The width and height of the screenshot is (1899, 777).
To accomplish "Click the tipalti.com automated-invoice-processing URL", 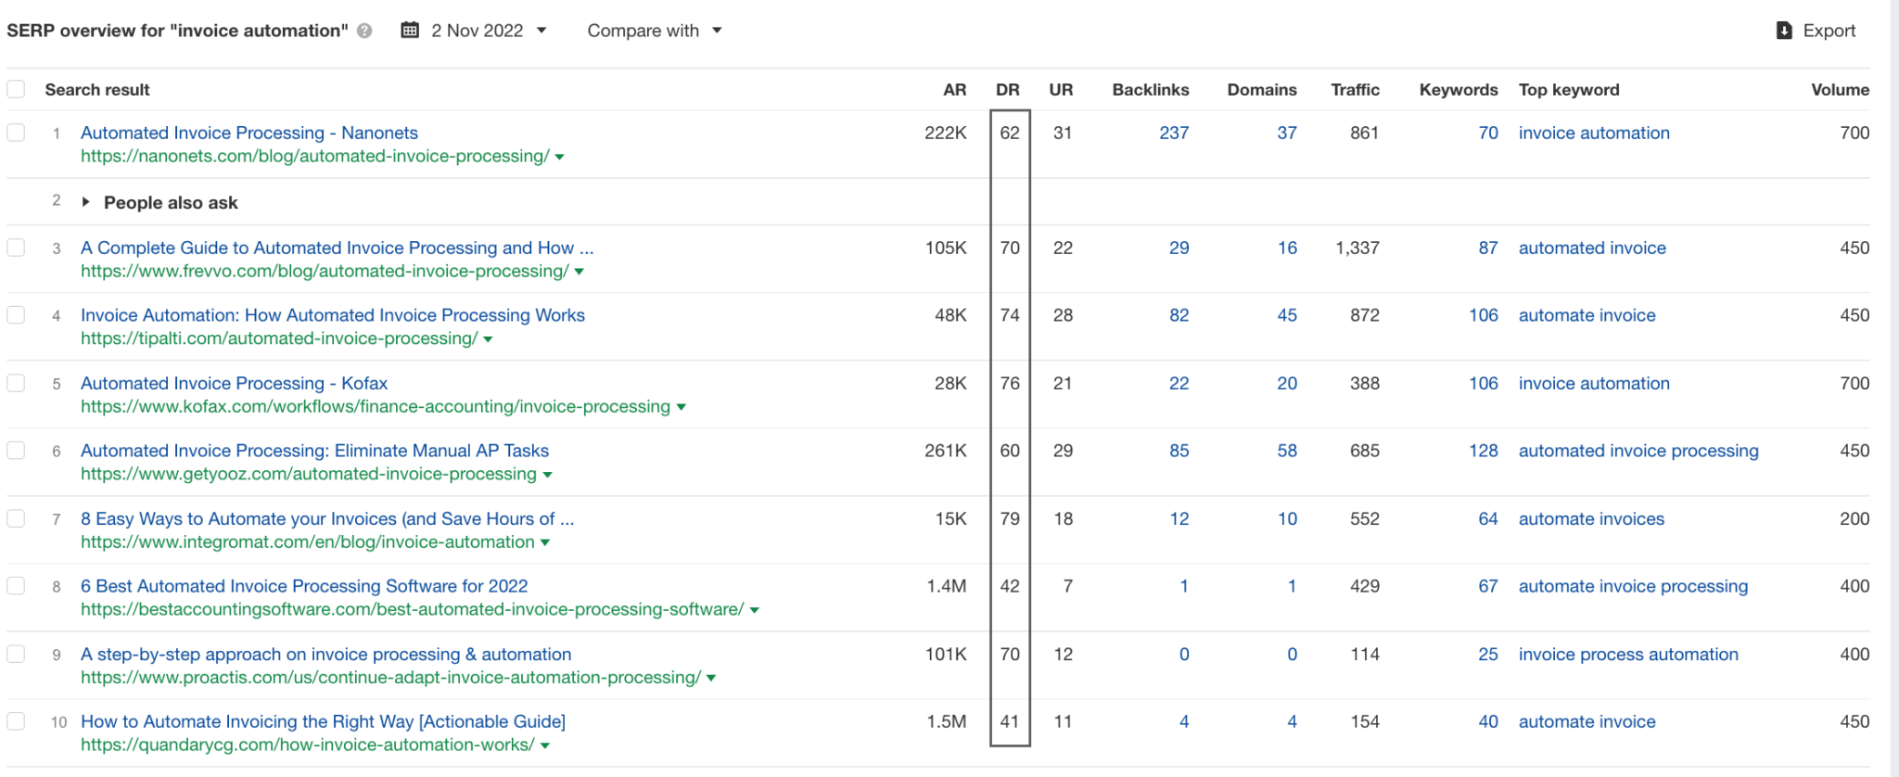I will click(x=279, y=339).
